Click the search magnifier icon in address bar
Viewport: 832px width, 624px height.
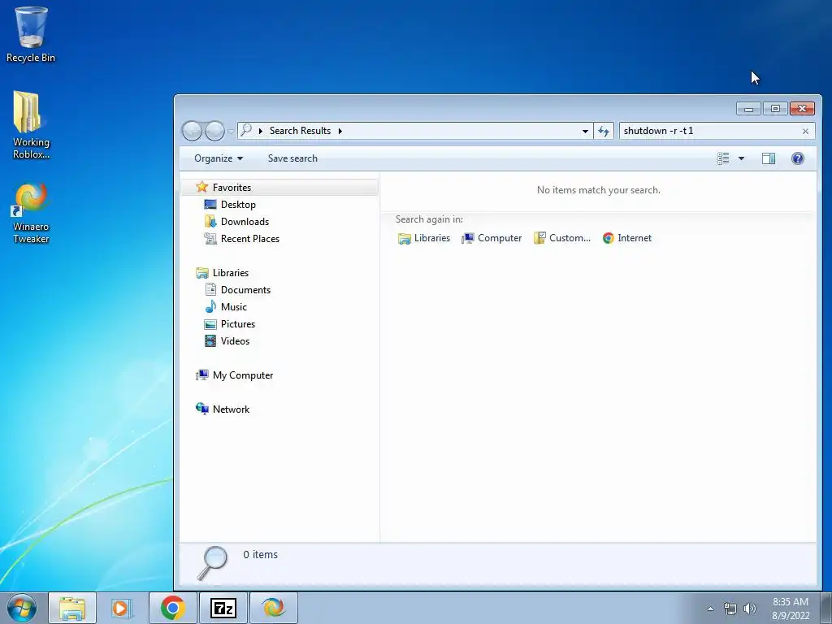pyautogui.click(x=245, y=130)
